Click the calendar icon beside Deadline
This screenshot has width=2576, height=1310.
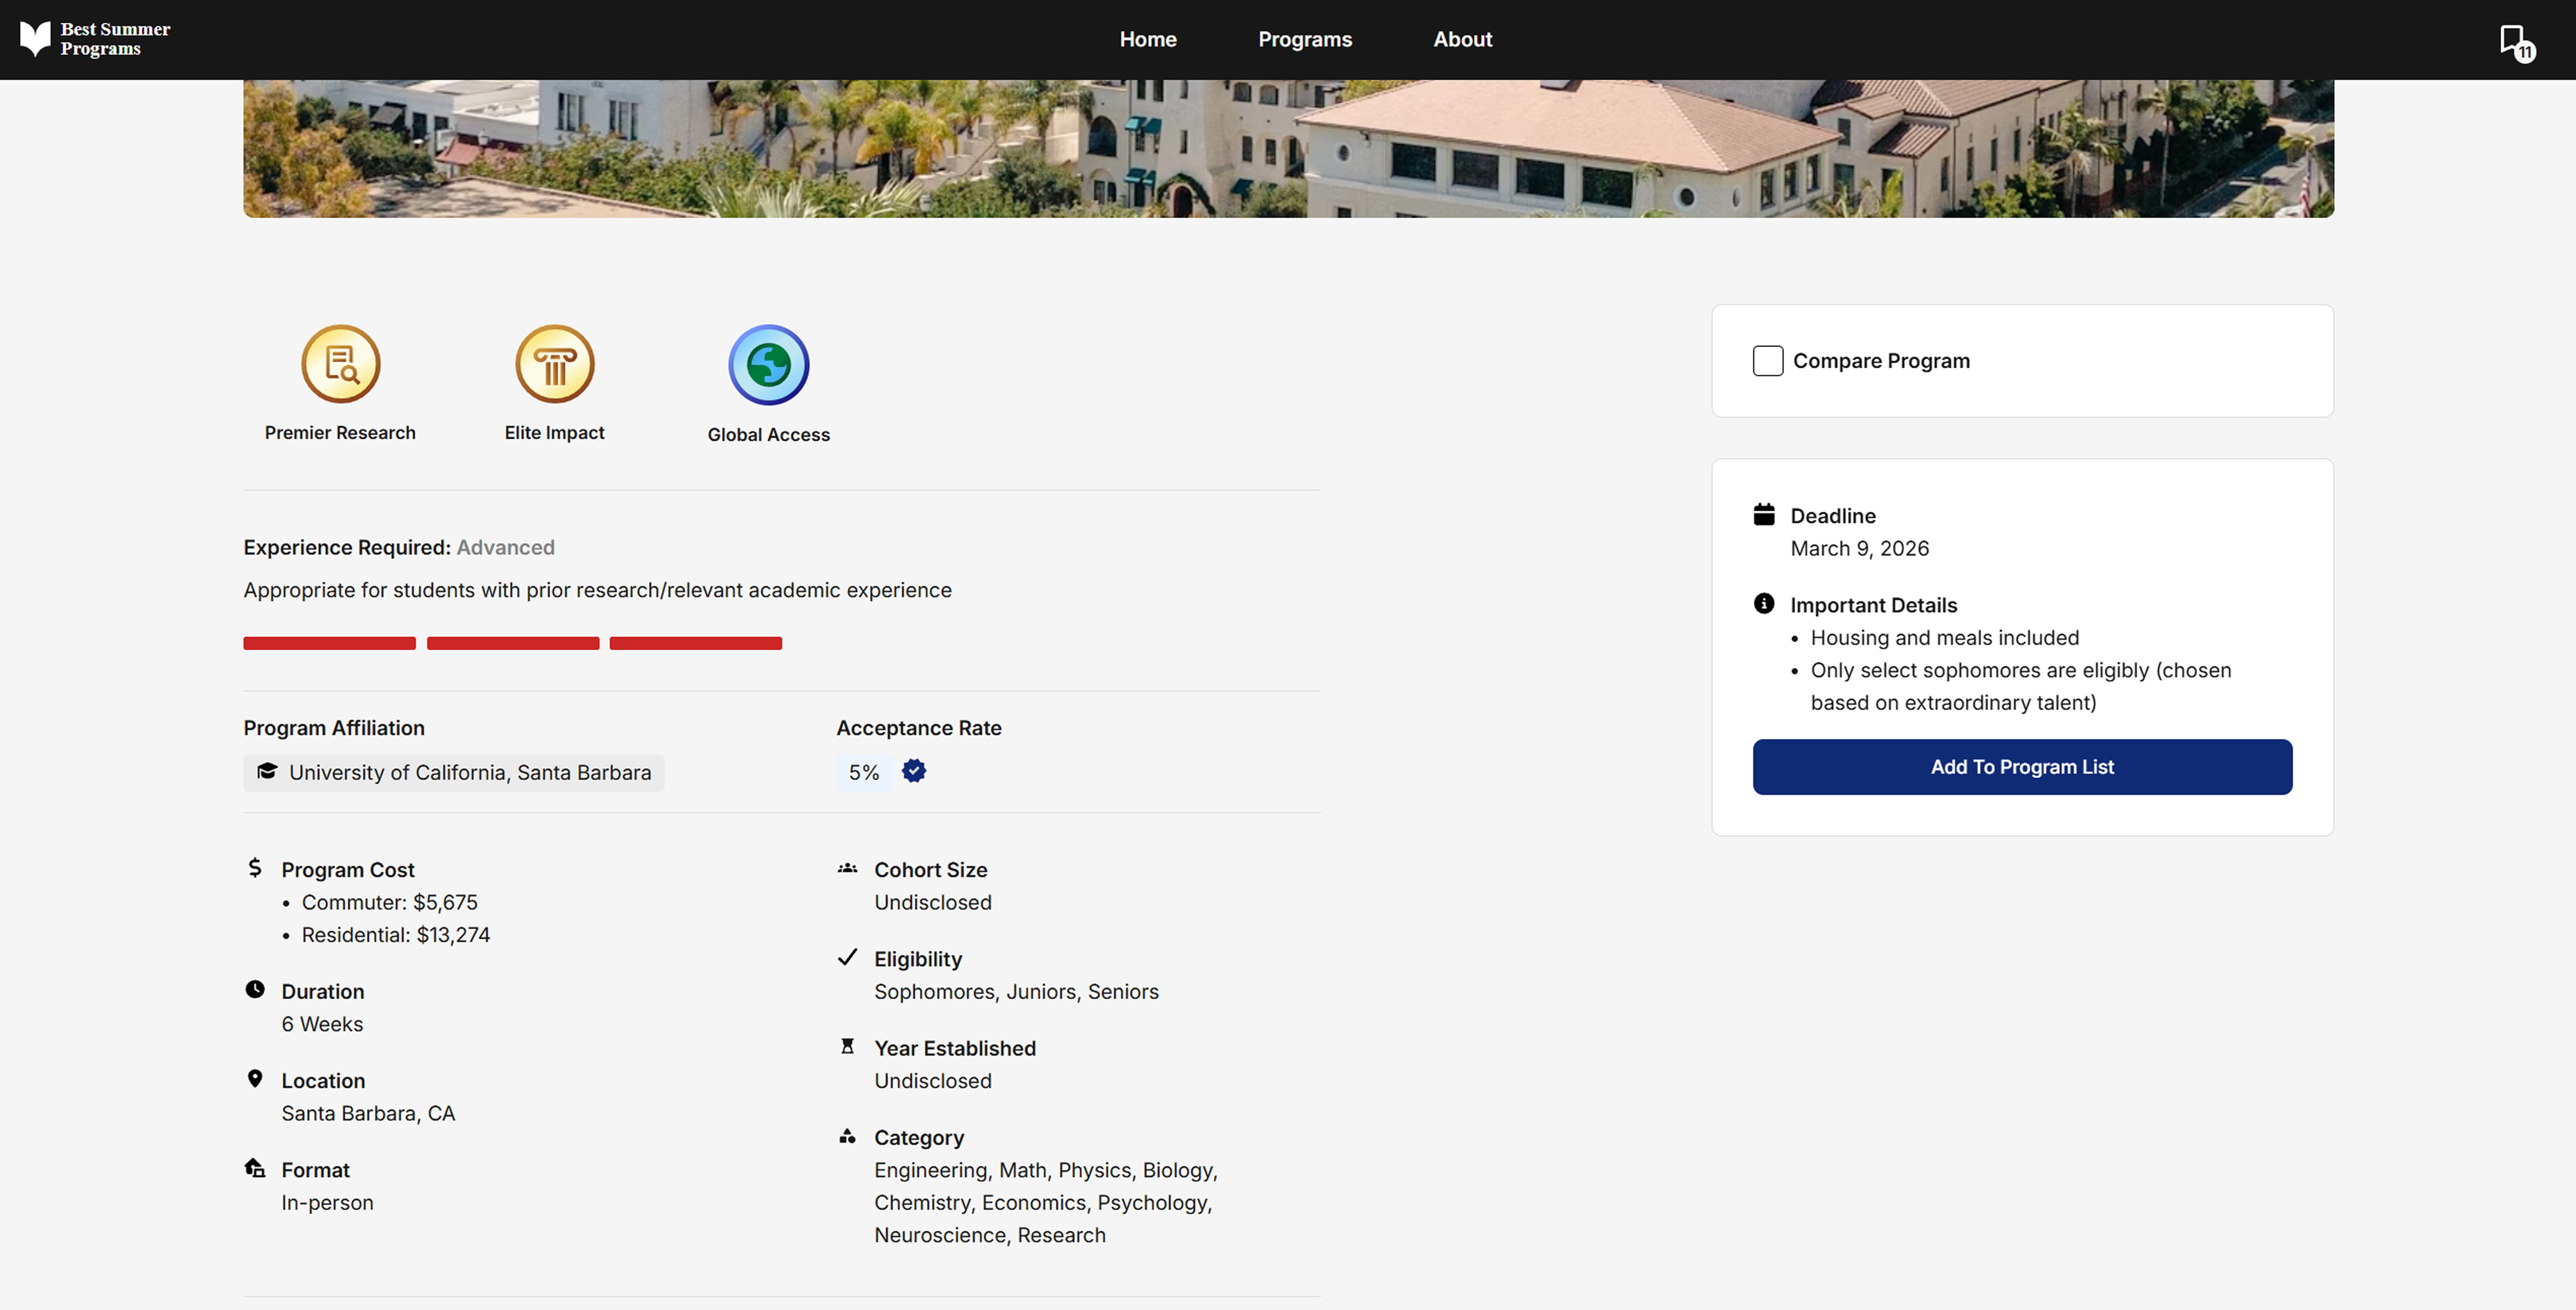(1764, 514)
